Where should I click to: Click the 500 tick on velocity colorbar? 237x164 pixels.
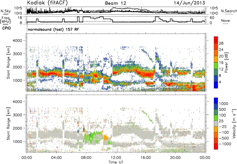click(222, 109)
